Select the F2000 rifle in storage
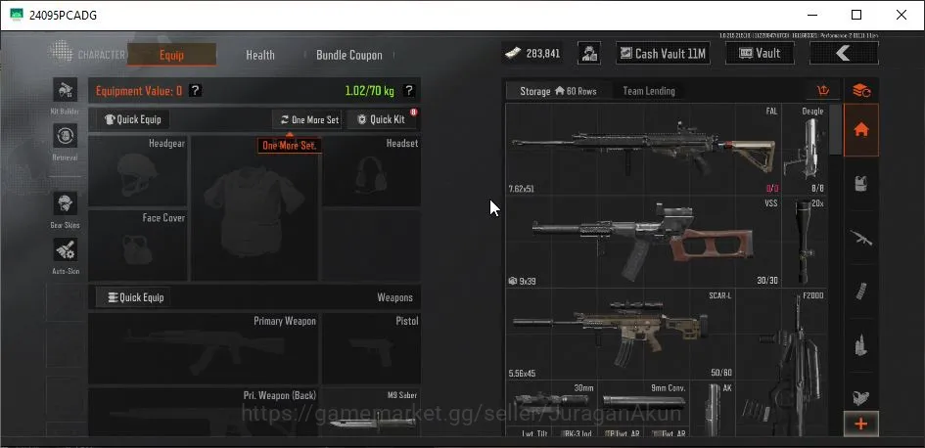 (782, 363)
